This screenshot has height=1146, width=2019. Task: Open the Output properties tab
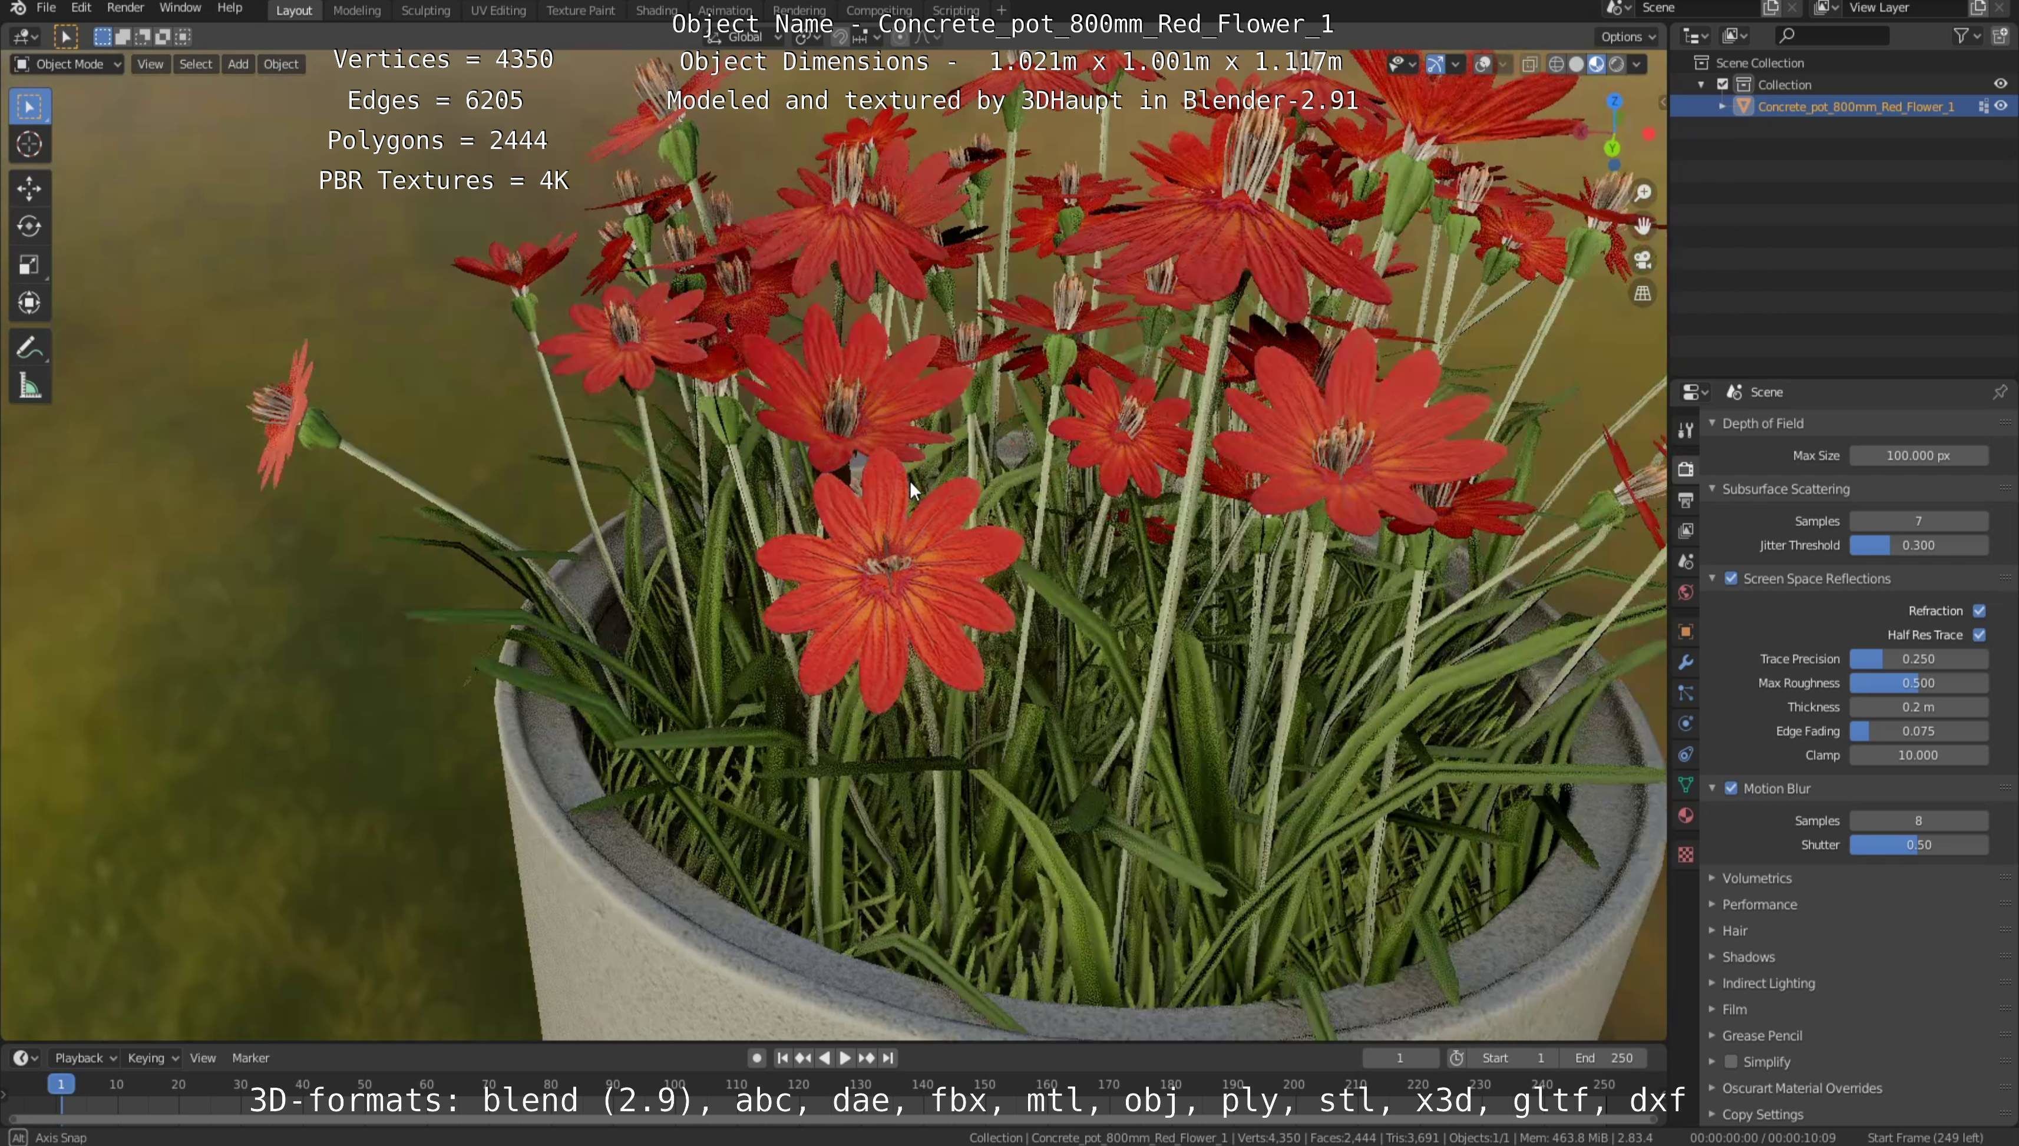[x=1685, y=500]
